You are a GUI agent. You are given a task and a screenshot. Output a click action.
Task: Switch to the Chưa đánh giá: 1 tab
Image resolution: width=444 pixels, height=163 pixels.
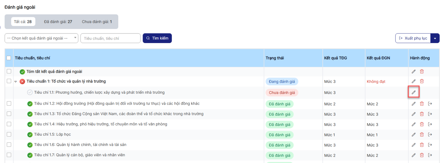[97, 22]
